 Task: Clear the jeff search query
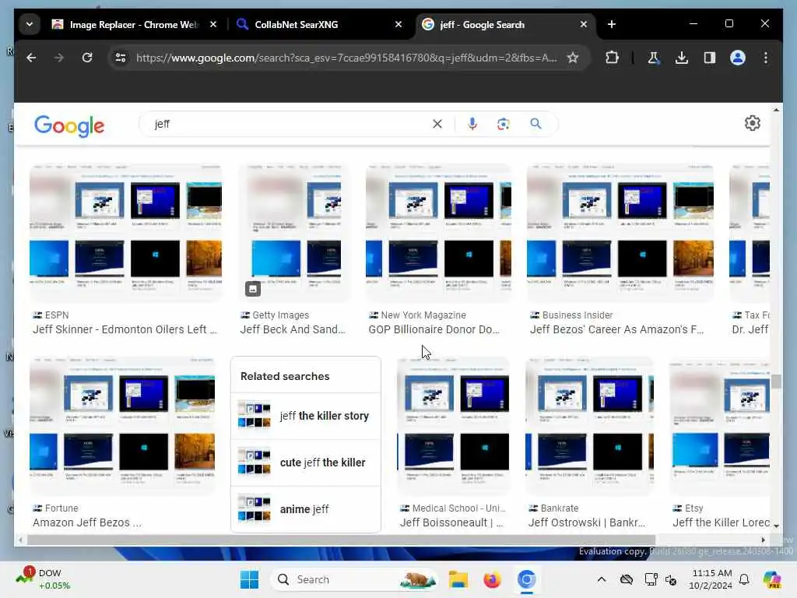tap(437, 124)
